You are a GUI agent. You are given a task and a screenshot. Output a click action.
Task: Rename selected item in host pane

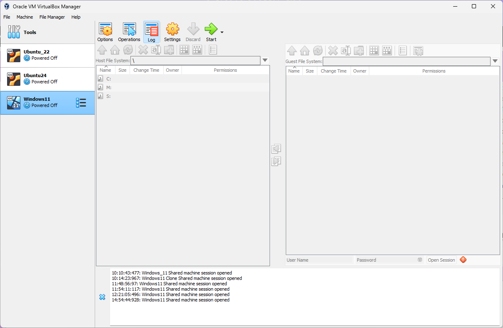[156, 50]
